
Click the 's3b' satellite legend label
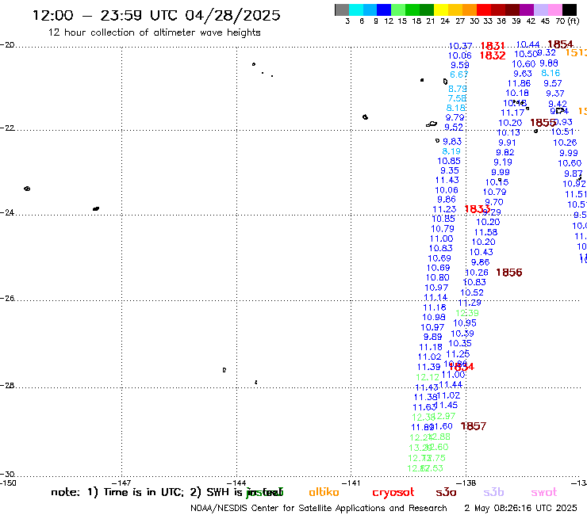[493, 492]
